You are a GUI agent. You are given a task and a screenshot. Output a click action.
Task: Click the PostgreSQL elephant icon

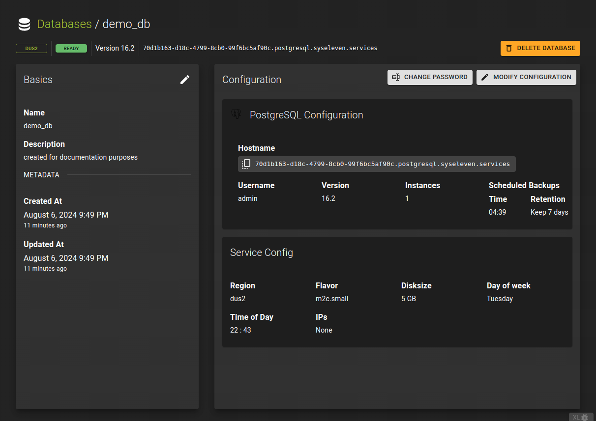click(236, 114)
